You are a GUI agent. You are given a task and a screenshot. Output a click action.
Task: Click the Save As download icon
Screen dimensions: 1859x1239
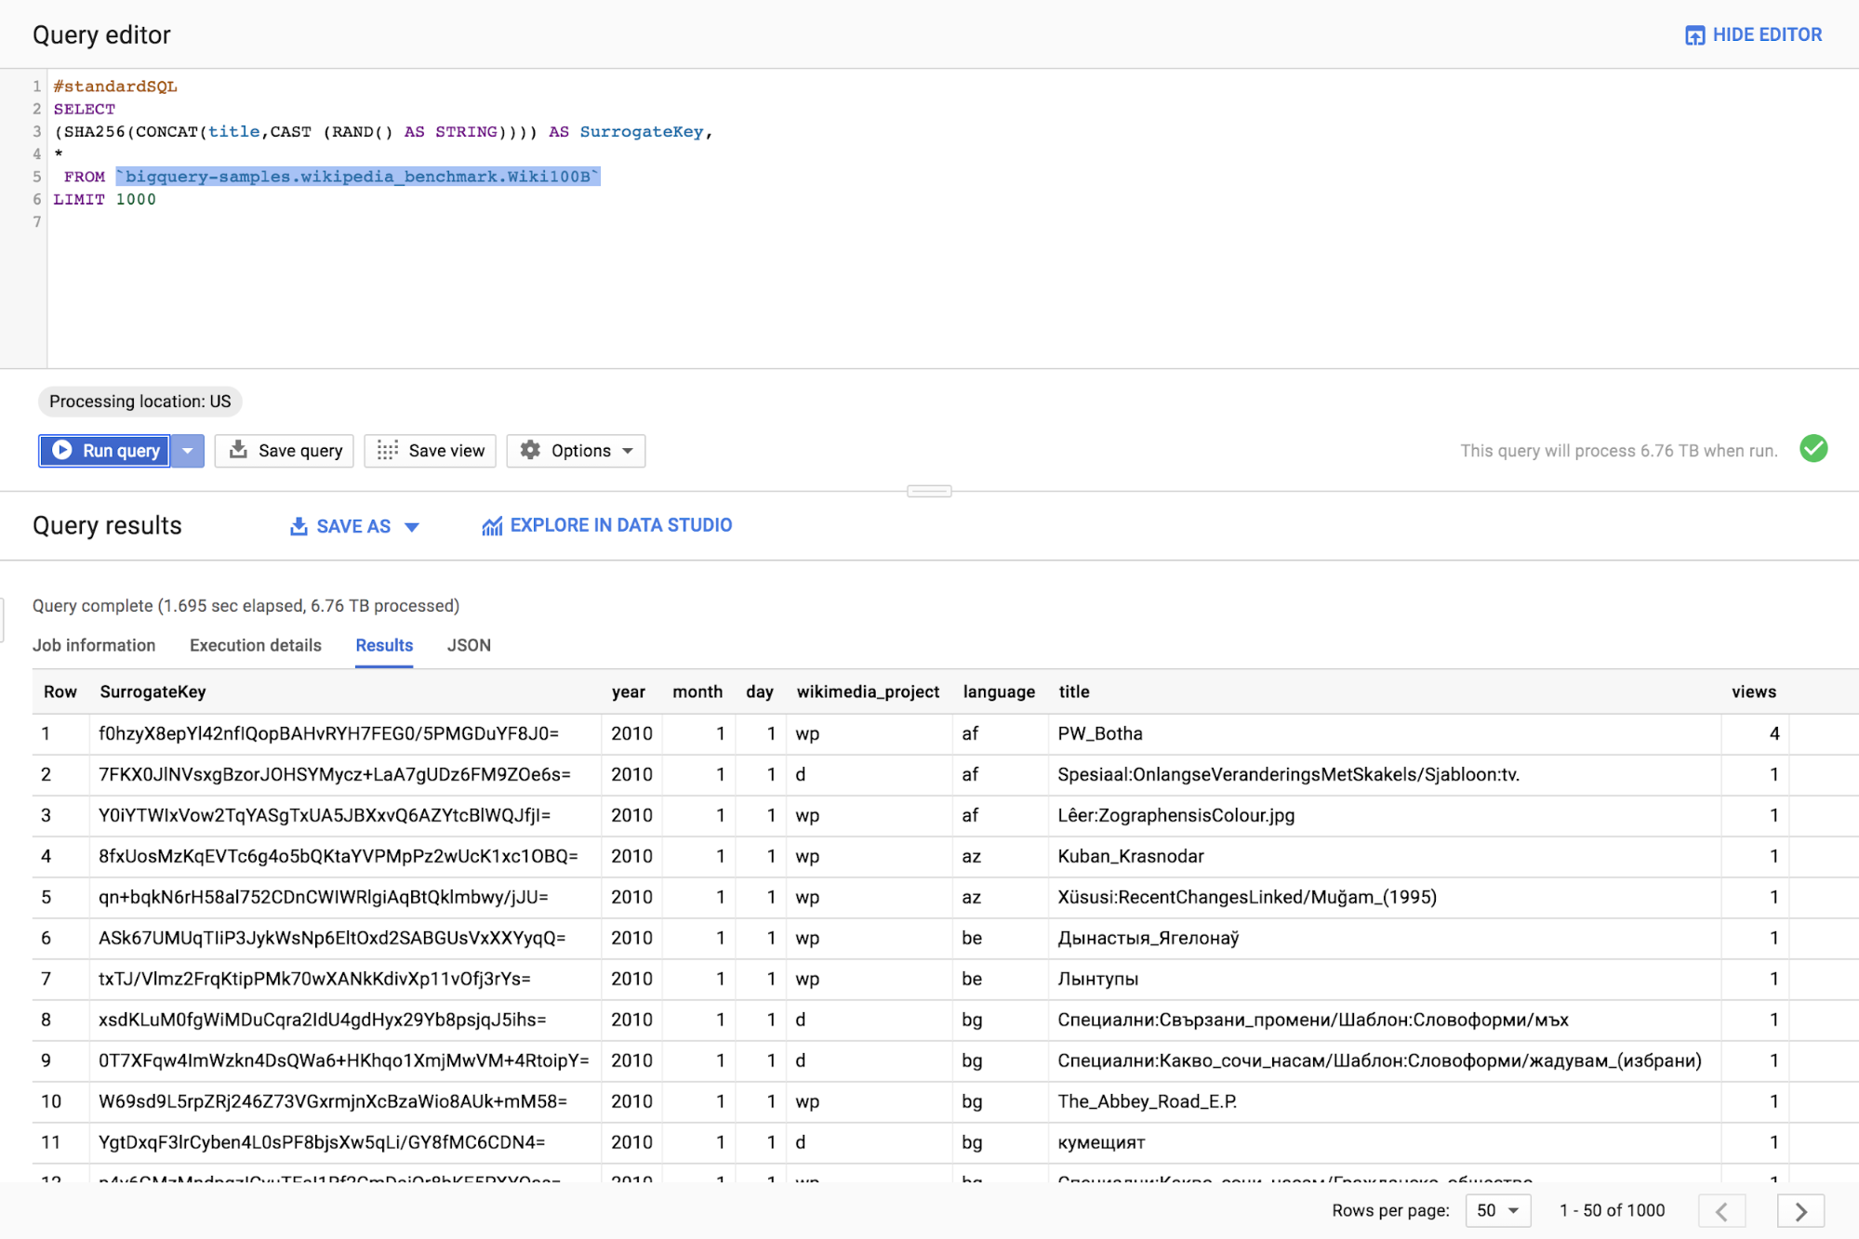click(299, 526)
